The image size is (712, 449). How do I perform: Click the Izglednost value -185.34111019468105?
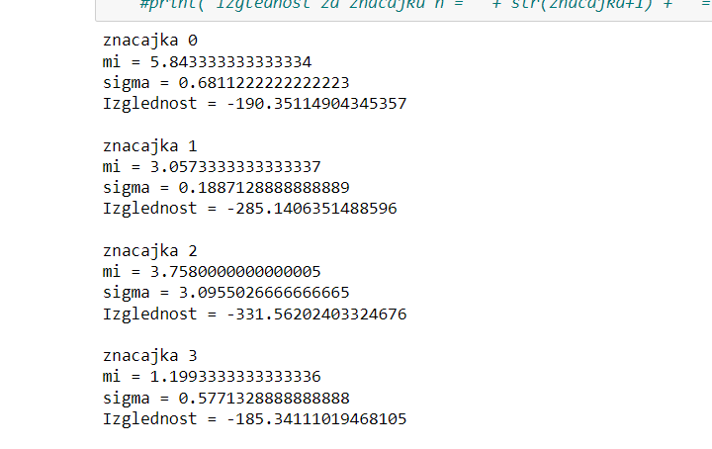point(316,418)
